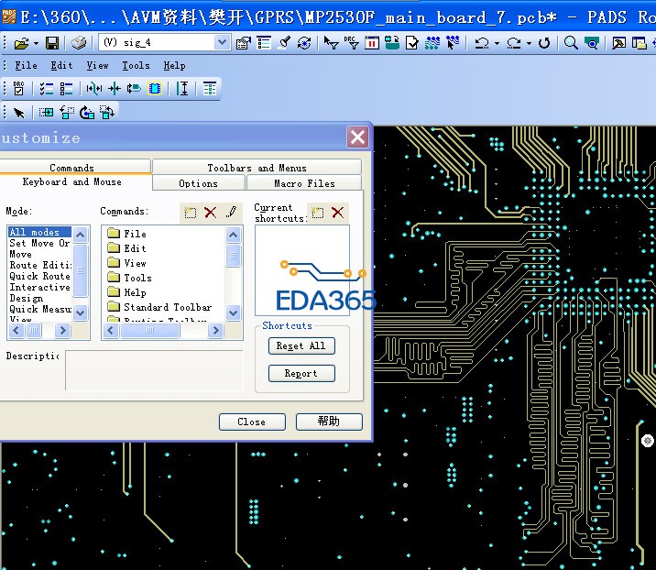The image size is (656, 570).
Task: Click the Description text field
Action: pos(153,370)
